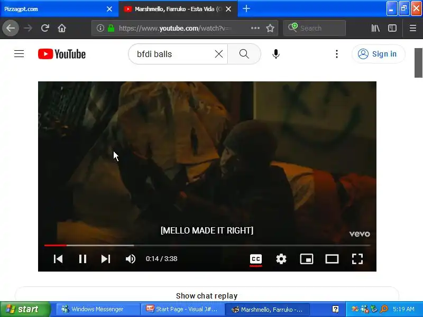
Task: Click the page vertical scrollbar thumb
Action: (418, 63)
